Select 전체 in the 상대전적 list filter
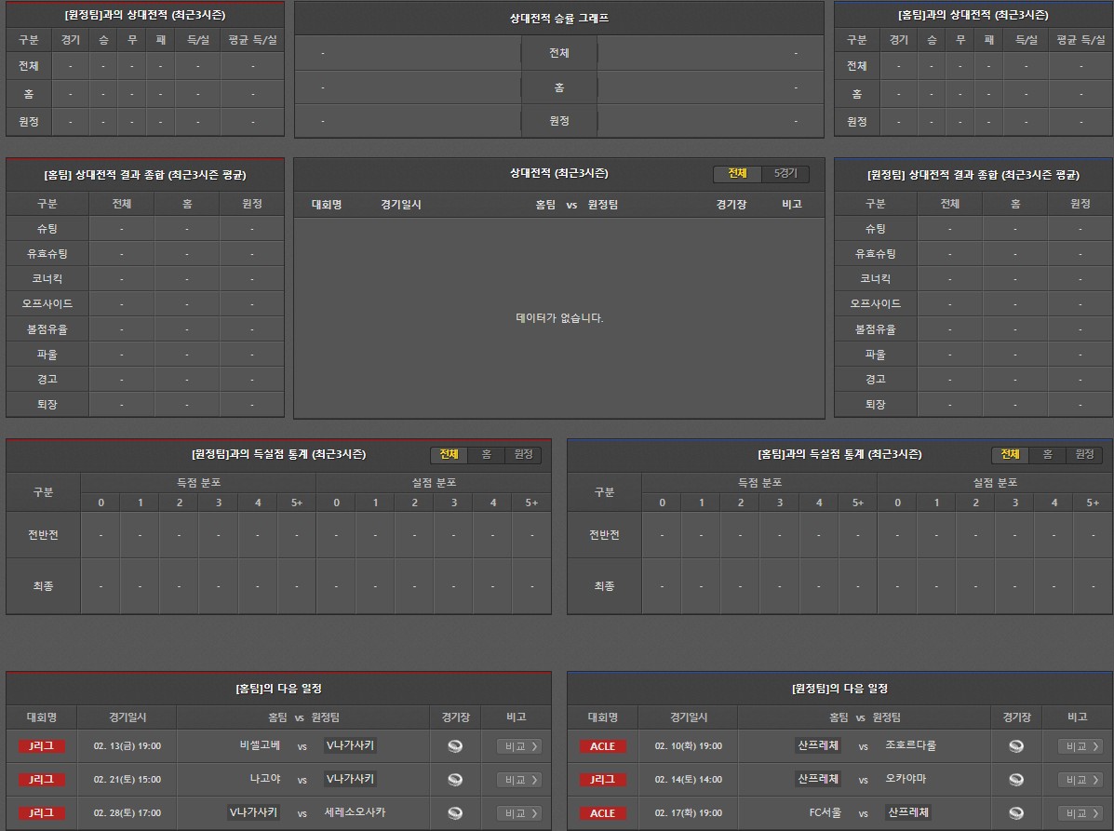Screen dimensions: 1114x831 (737, 174)
